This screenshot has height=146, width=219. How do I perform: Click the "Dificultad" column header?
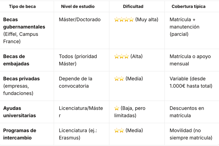[x=133, y=6]
